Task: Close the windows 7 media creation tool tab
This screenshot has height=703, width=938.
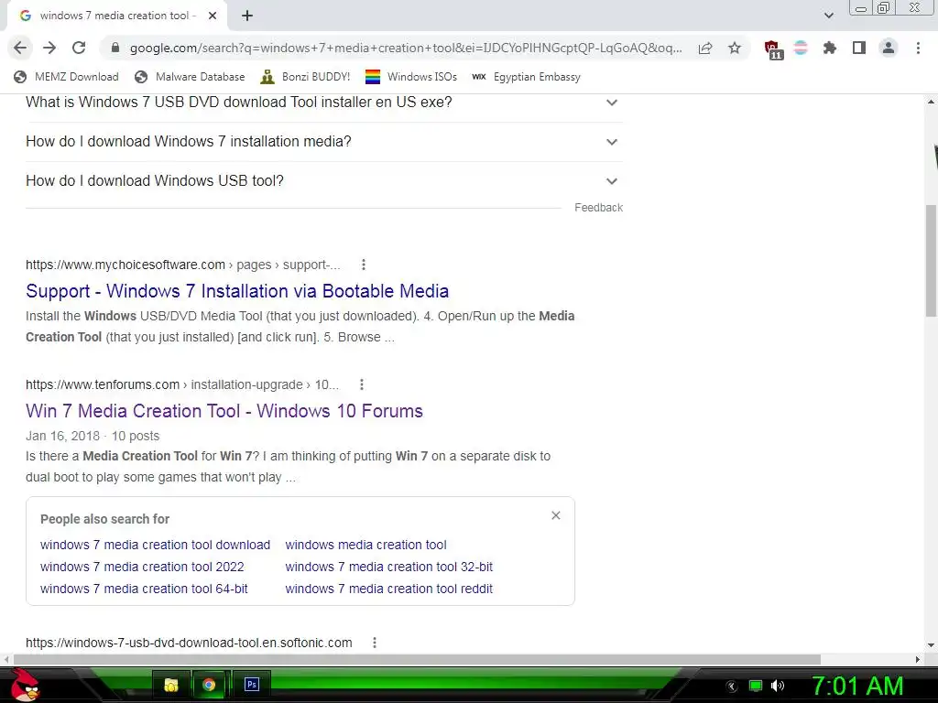Action: pos(213,16)
